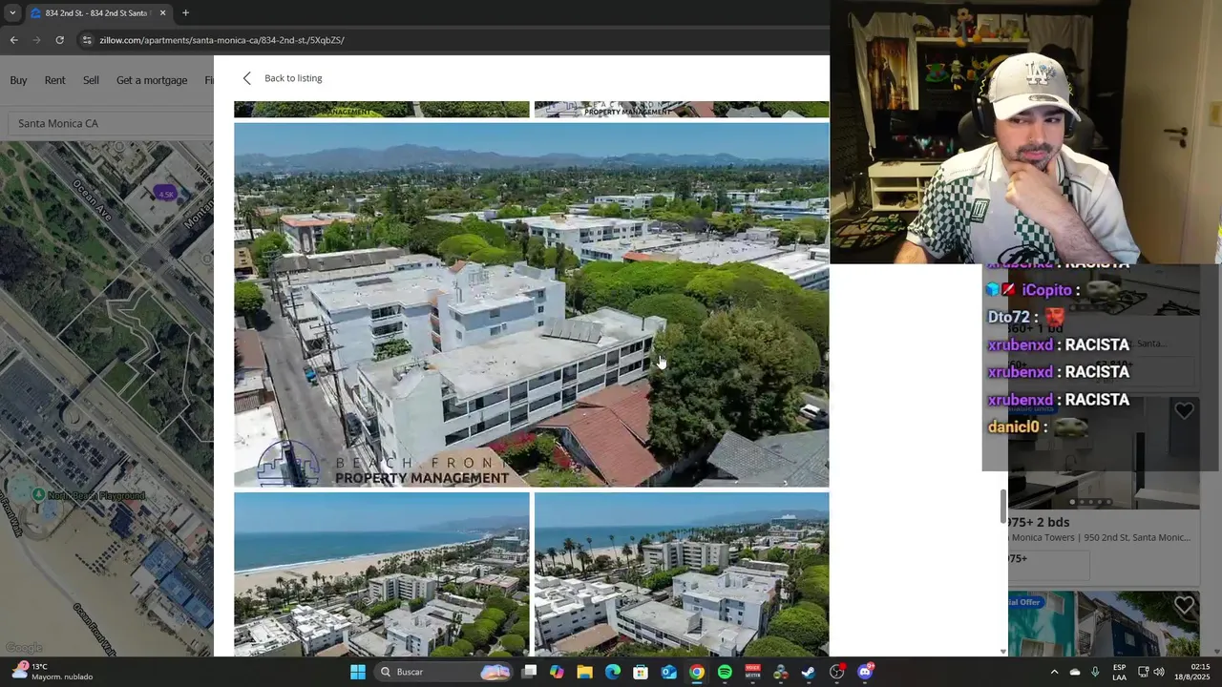Open Outlook from the taskbar
Screen dimensions: 1222x687
pyautogui.click(x=669, y=672)
